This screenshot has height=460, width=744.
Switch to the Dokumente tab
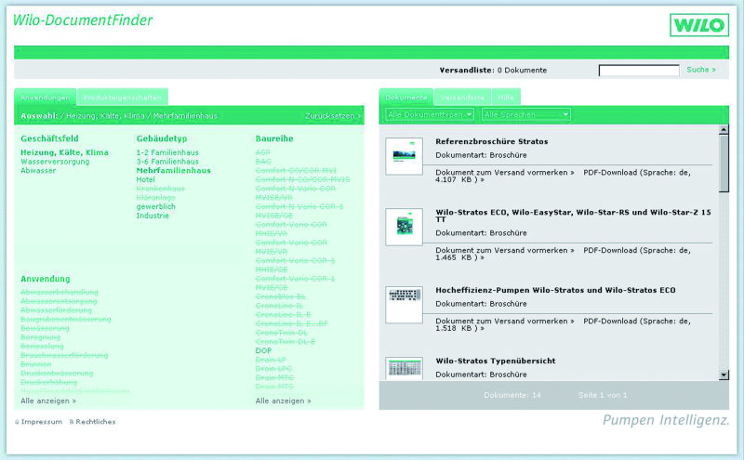pos(406,98)
